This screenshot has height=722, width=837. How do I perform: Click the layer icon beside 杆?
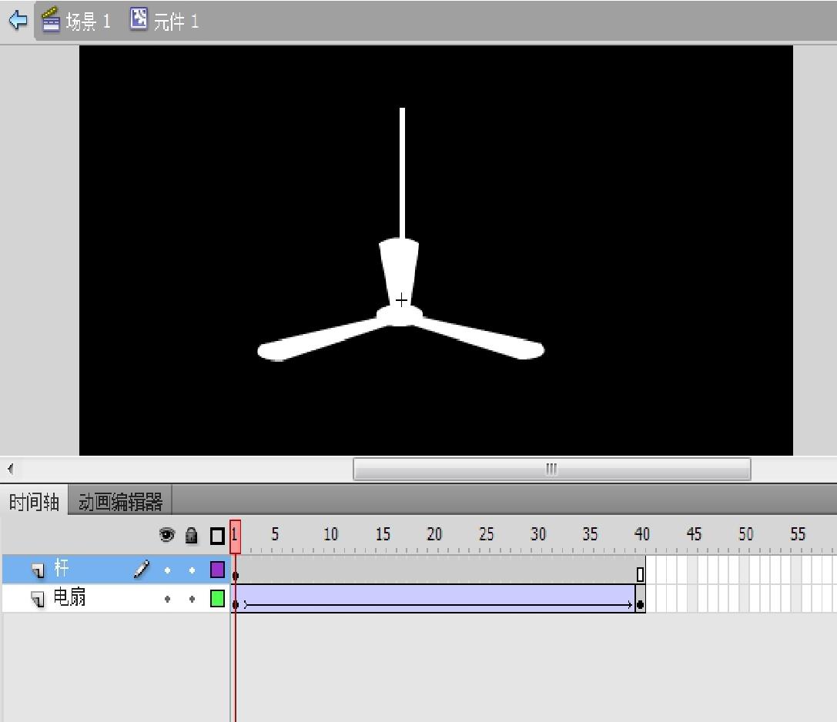click(x=38, y=570)
